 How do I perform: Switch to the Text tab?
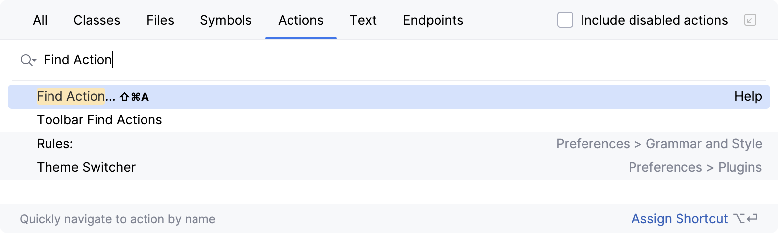tap(363, 20)
